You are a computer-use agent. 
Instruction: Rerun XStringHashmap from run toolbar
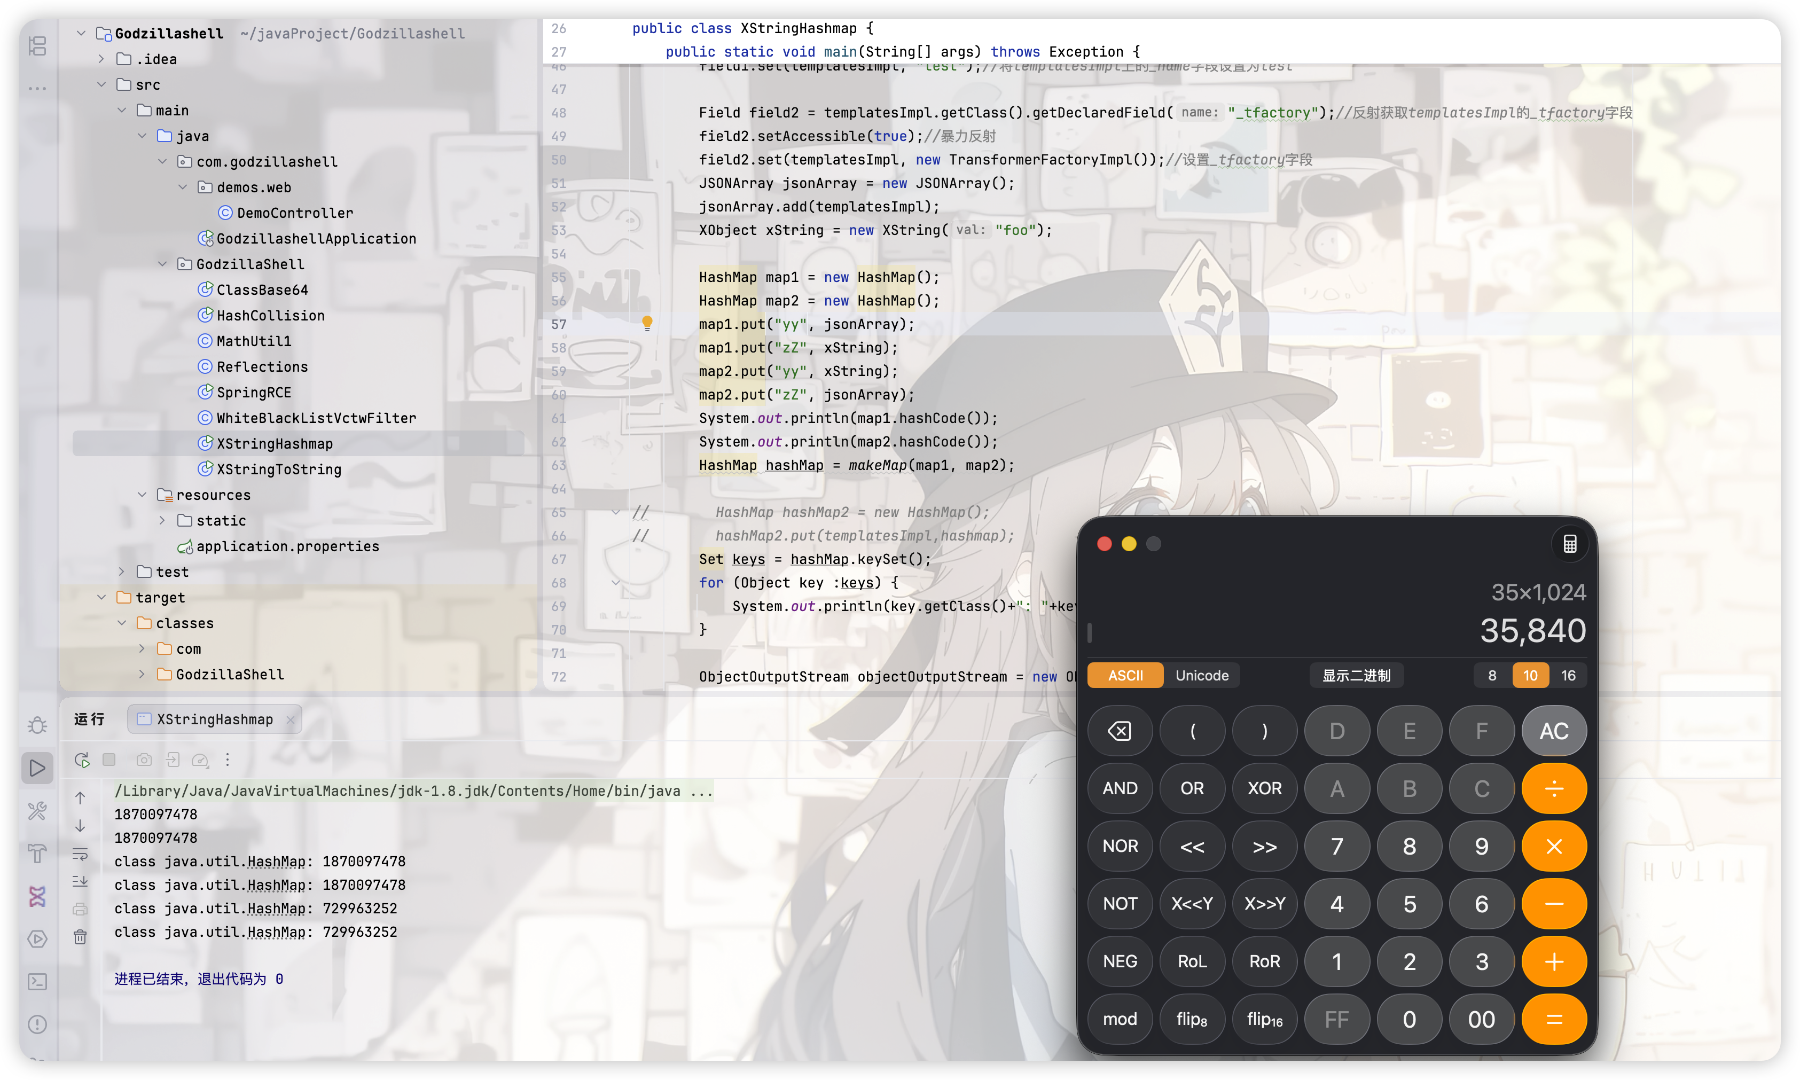(82, 760)
